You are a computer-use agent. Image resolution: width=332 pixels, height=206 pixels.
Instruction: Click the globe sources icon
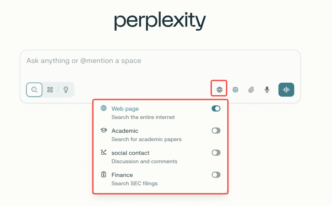(x=219, y=89)
